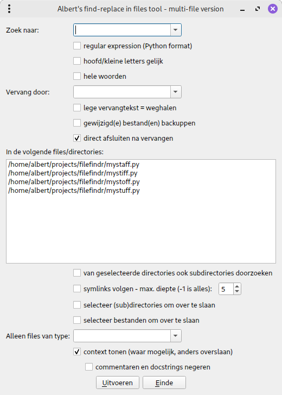Enable regular expression (Python format) checkbox
This screenshot has height=395, width=282.
click(77, 46)
